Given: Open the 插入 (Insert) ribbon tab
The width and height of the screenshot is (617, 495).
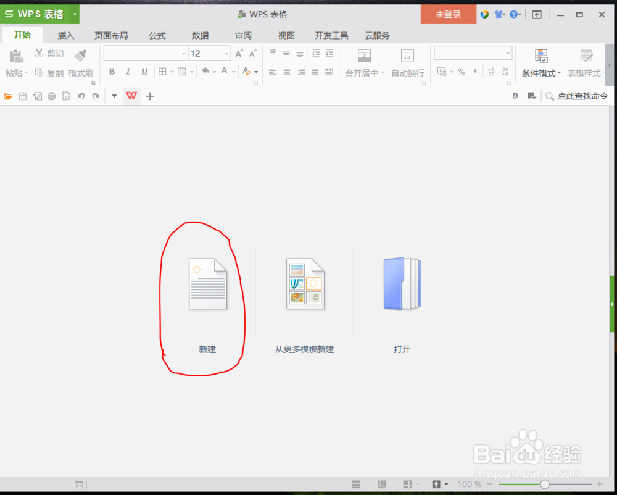Looking at the screenshot, I should click(66, 35).
